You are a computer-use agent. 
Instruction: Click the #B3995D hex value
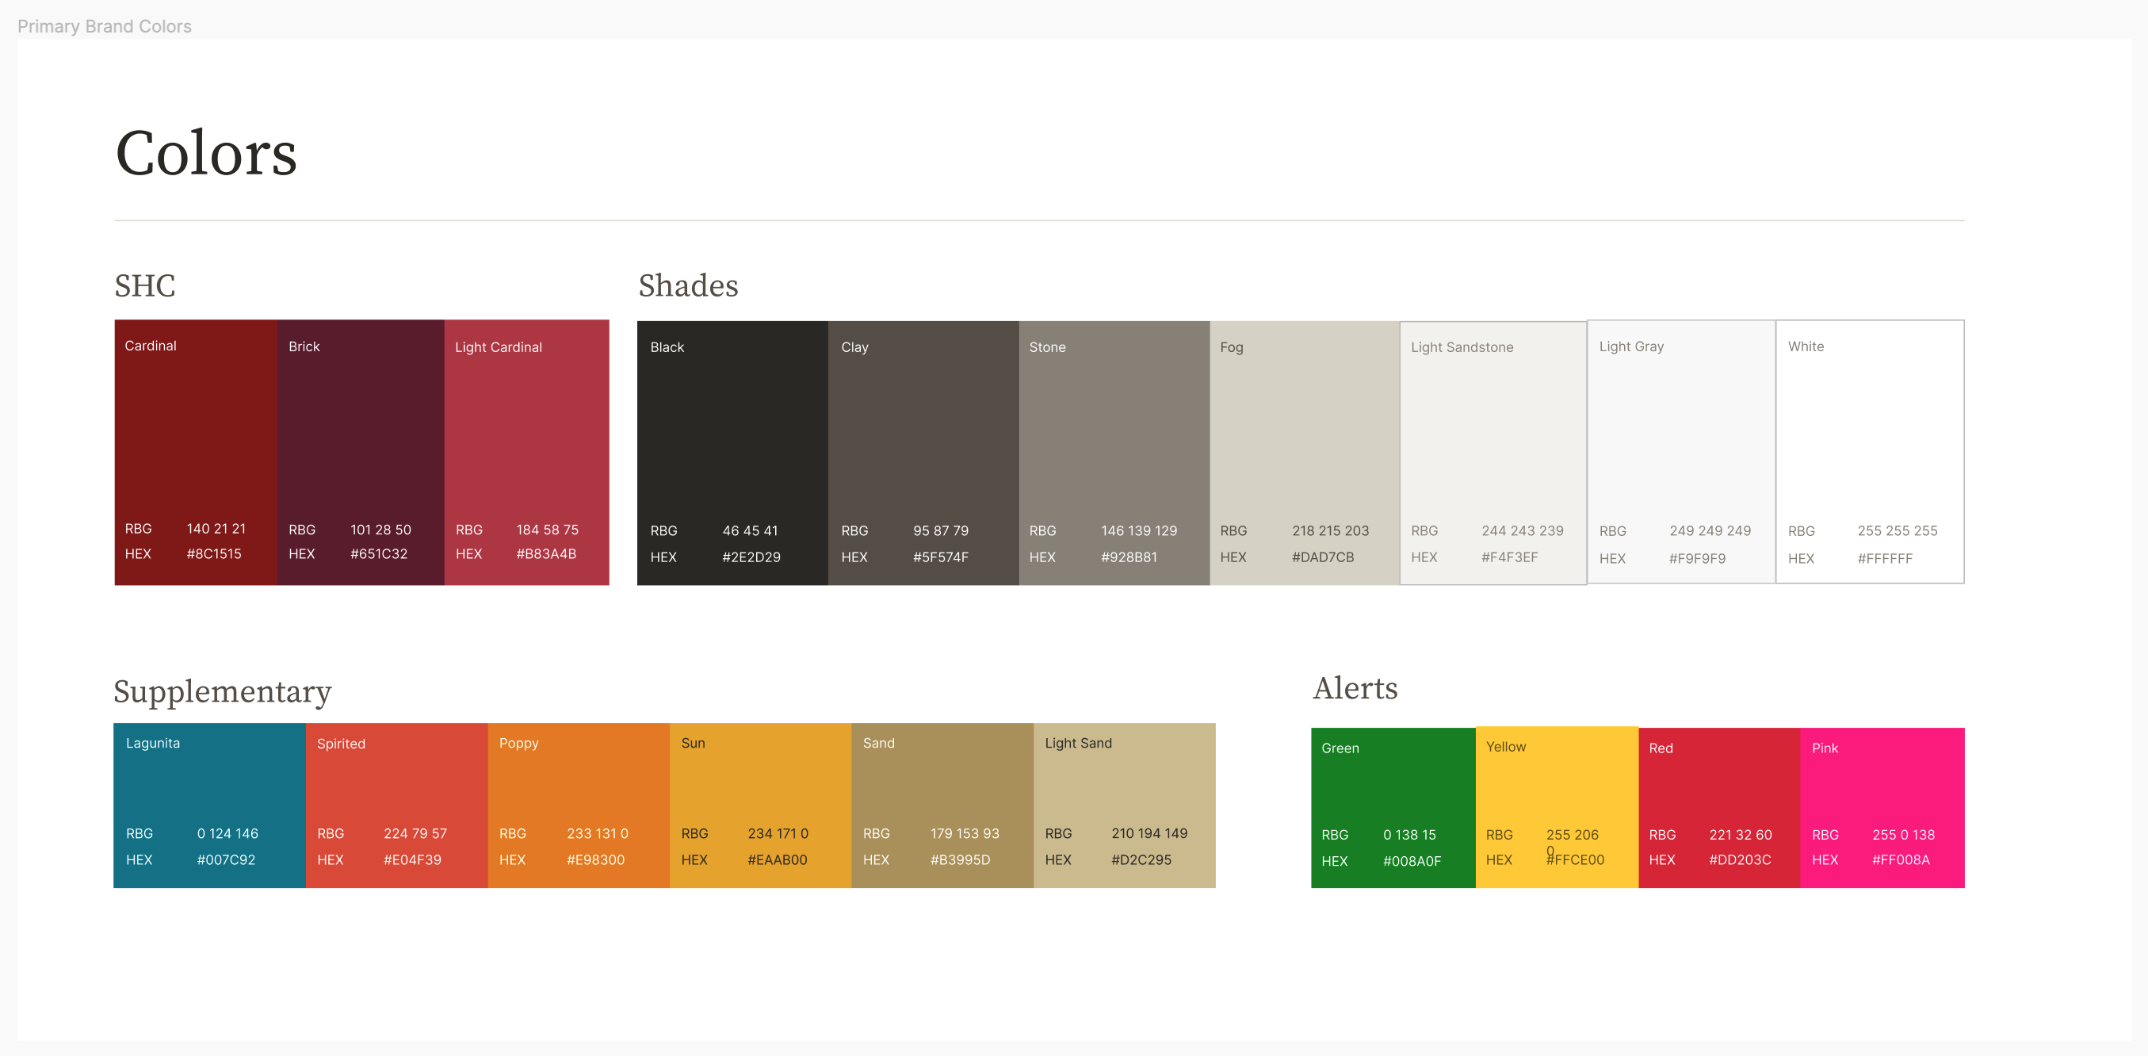pos(960,860)
